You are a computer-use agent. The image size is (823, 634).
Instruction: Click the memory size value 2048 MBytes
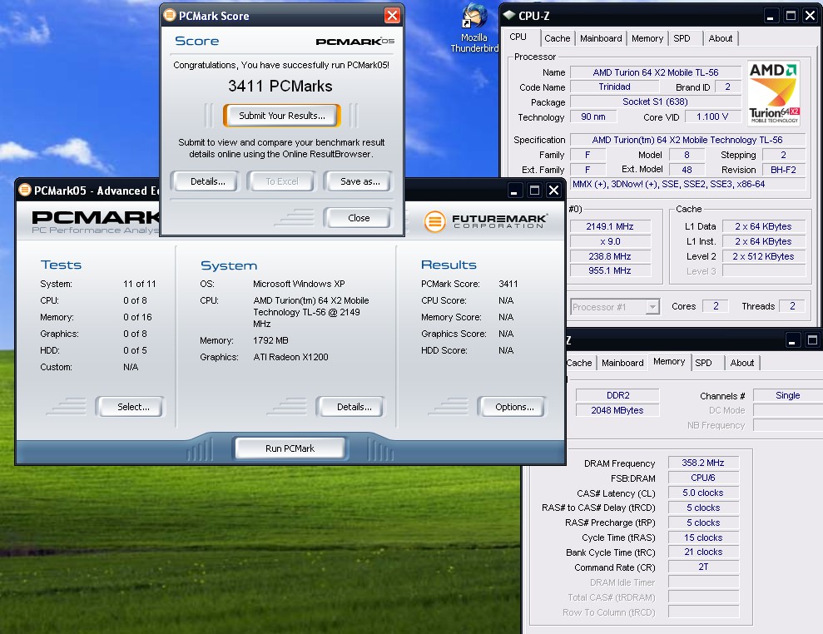(617, 410)
